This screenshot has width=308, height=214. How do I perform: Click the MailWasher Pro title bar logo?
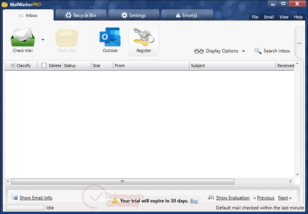click(x=5, y=4)
